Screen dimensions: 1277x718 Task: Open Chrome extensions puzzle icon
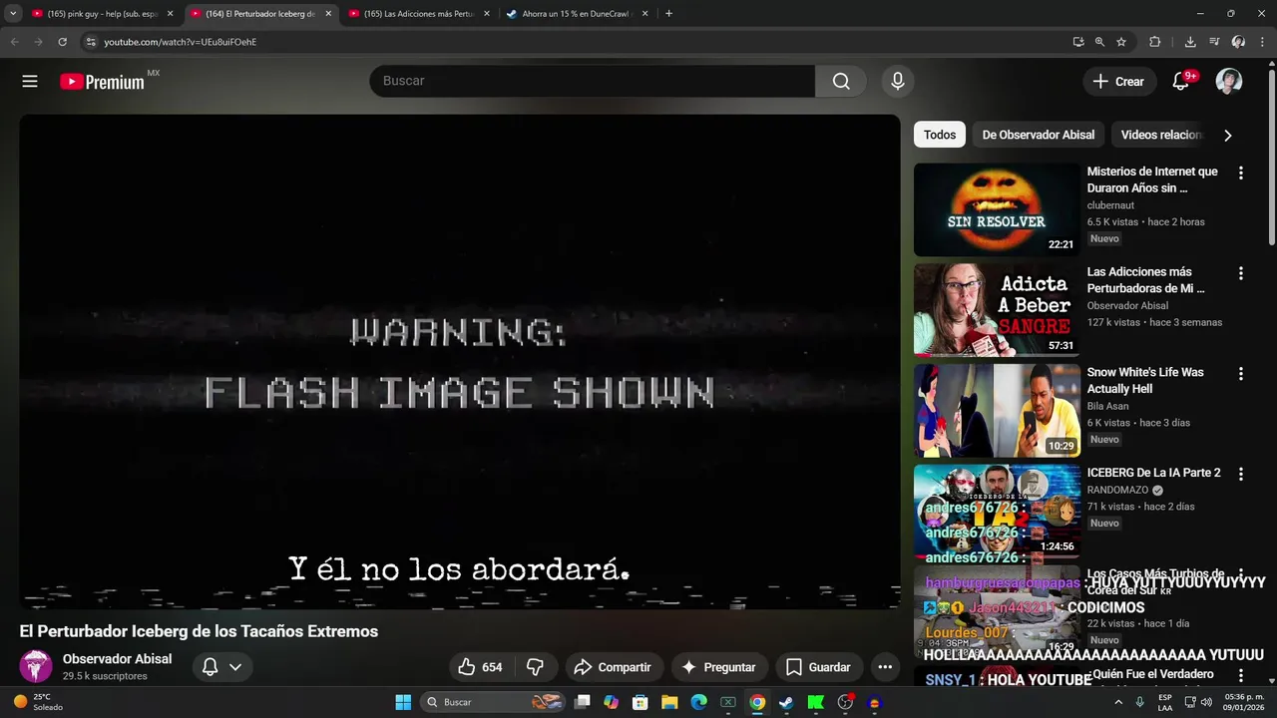pos(1155,42)
